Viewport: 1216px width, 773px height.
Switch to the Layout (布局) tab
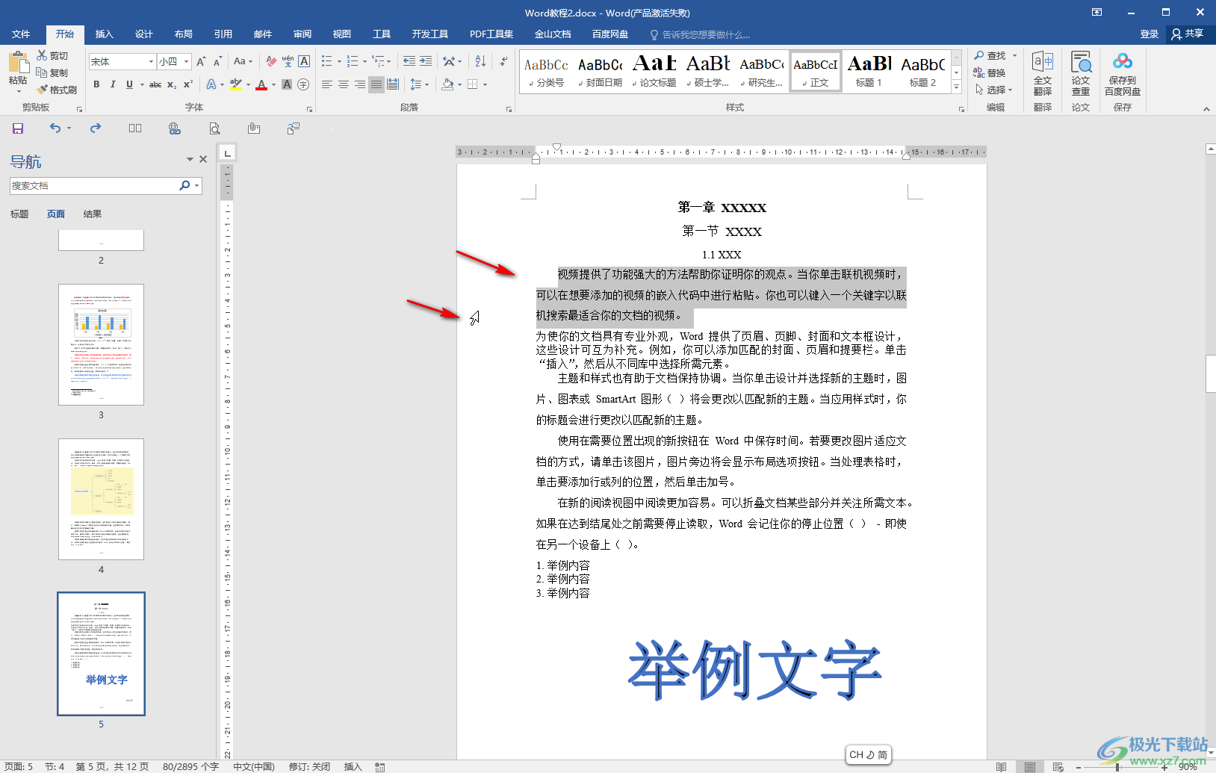(184, 34)
